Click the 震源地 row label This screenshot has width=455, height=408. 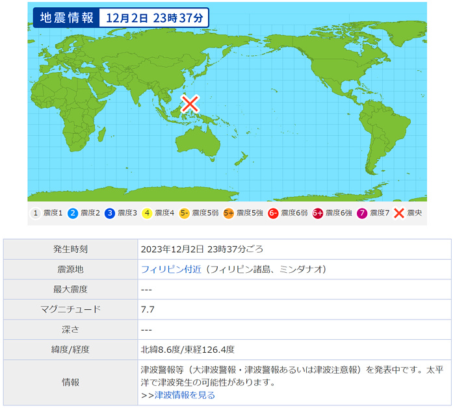pyautogui.click(x=70, y=270)
